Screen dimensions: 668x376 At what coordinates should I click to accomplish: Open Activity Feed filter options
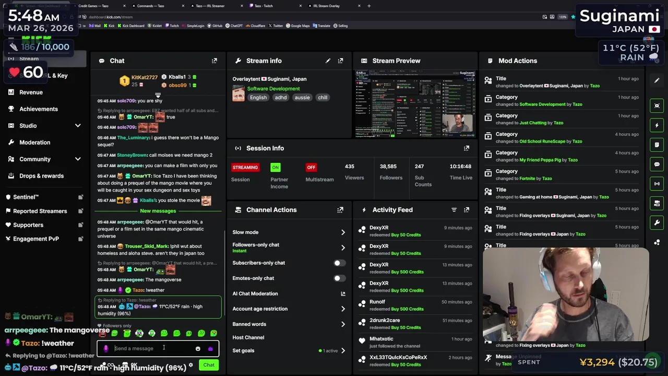[x=454, y=210]
